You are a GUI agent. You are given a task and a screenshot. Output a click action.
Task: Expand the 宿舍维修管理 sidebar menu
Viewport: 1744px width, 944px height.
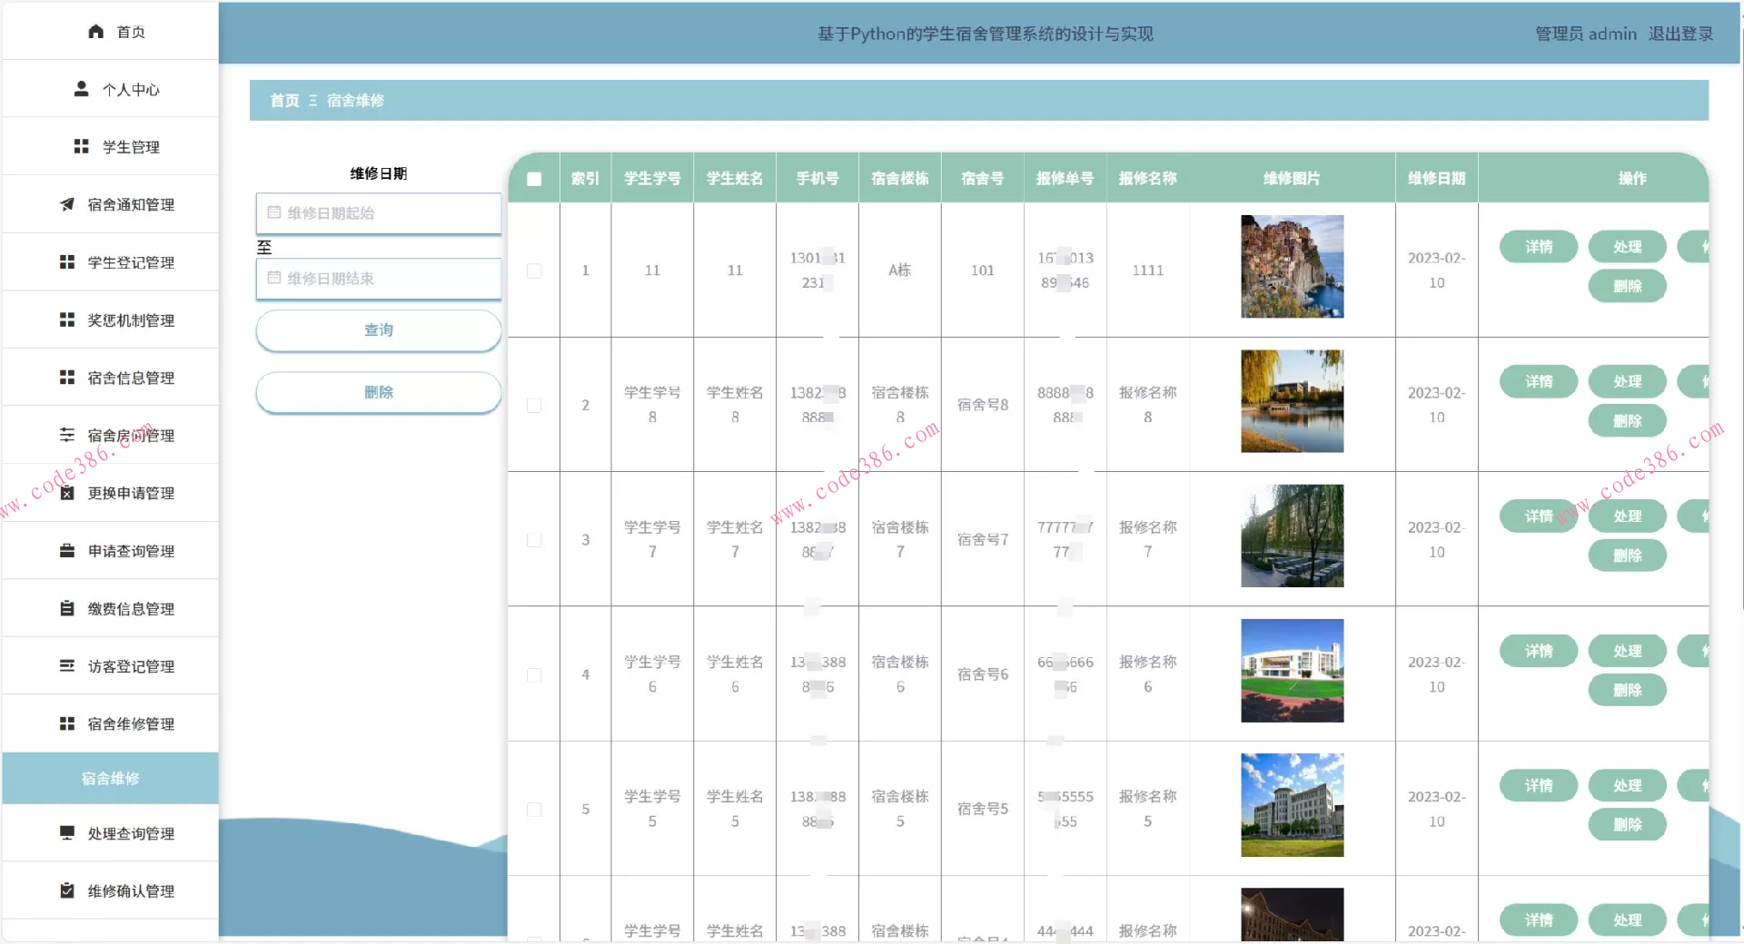point(131,723)
